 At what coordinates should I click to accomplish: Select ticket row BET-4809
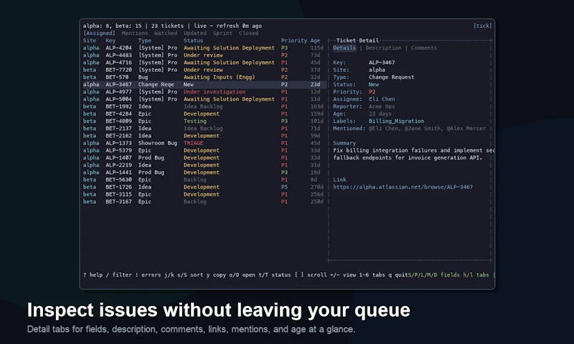point(204,121)
